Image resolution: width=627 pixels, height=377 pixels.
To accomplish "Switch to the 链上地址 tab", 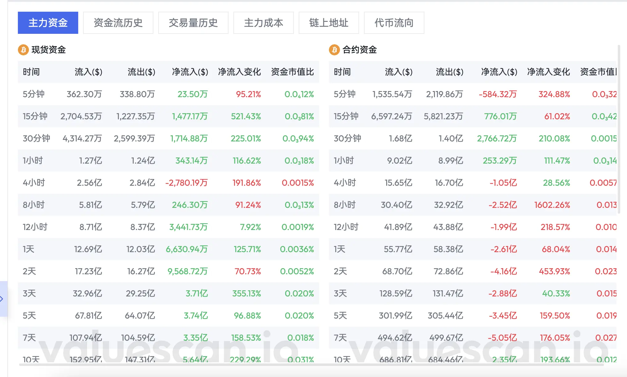I will [x=329, y=23].
